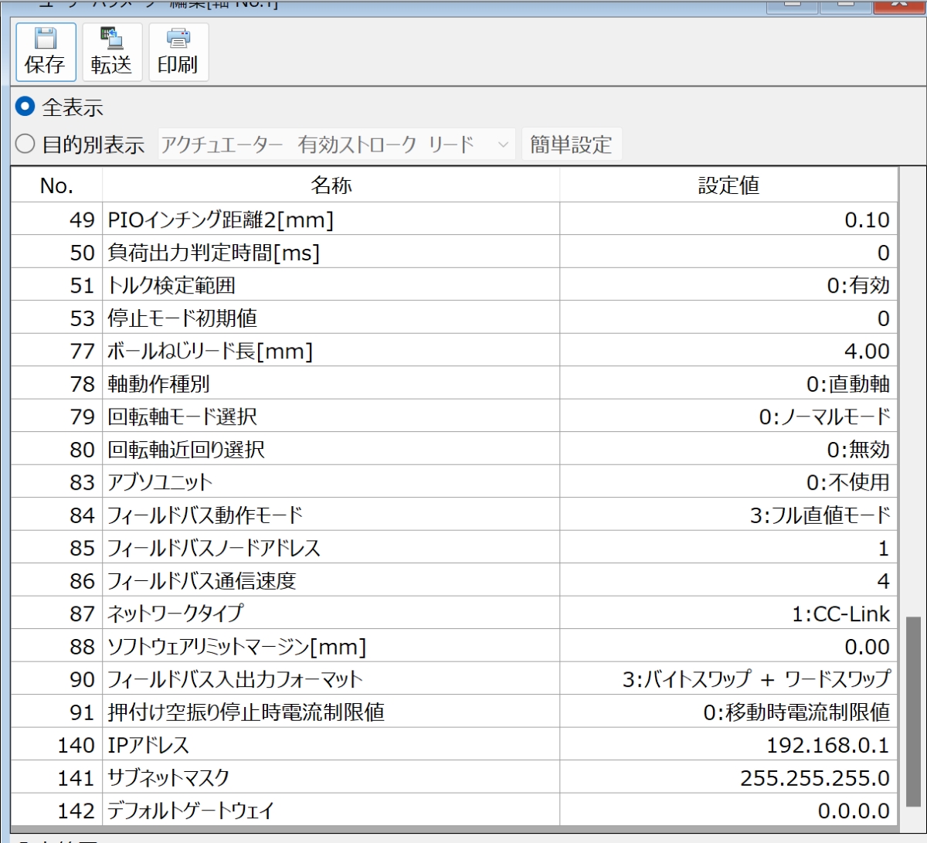
Task: Select the トルク検定範囲 value 0:有効
Action: [726, 284]
